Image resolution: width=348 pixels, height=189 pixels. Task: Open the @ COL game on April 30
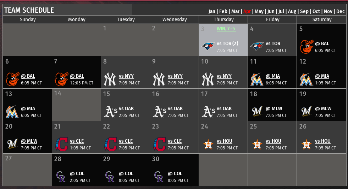(175, 174)
